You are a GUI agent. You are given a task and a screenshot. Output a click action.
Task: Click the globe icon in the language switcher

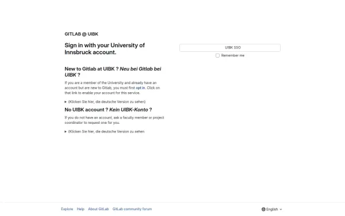(263, 209)
